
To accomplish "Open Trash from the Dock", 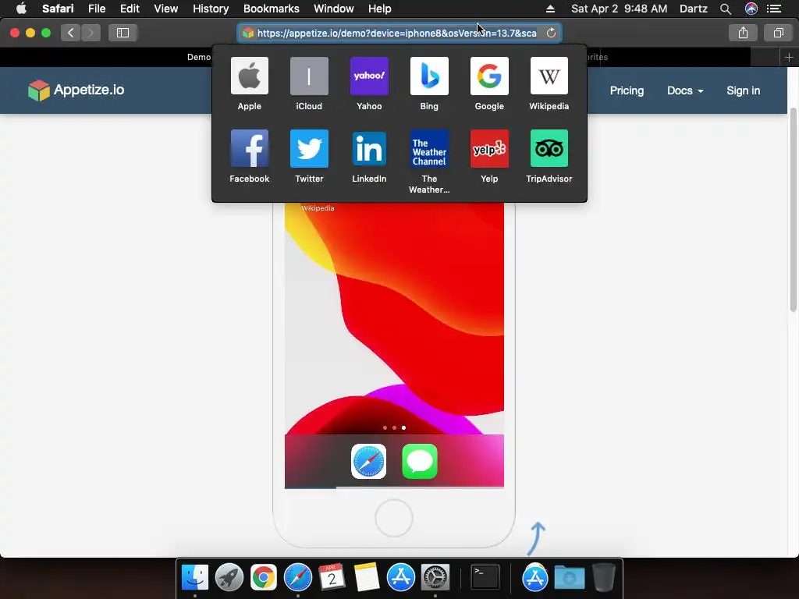I will 604,577.
